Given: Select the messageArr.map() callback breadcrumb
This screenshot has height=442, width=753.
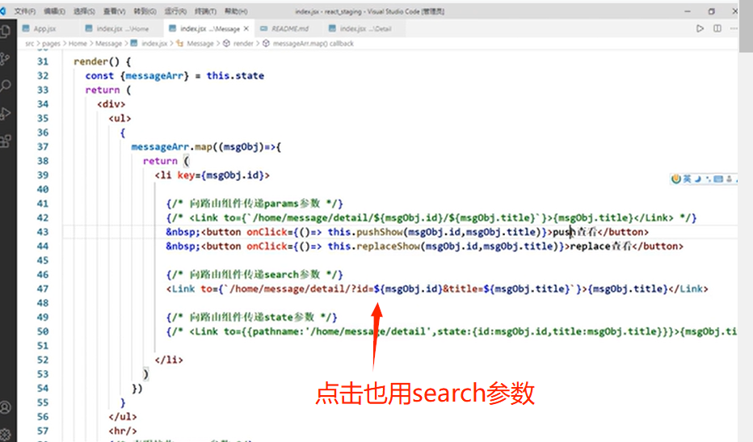Looking at the screenshot, I should 309,44.
